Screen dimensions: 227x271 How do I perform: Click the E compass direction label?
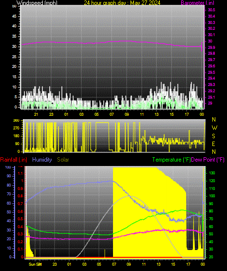213,144
